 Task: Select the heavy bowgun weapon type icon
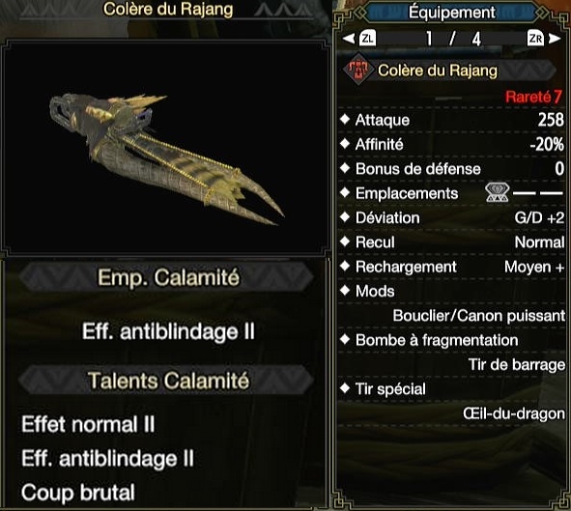(x=358, y=70)
